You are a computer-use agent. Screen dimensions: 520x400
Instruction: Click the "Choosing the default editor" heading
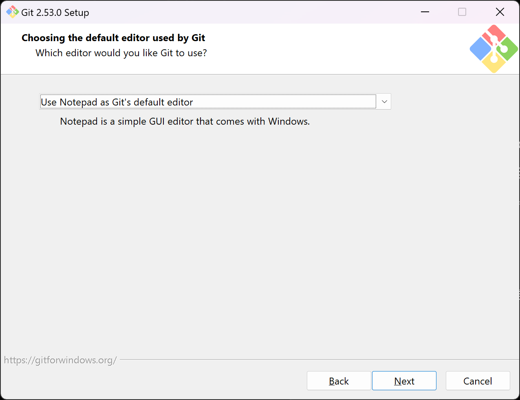(x=113, y=38)
